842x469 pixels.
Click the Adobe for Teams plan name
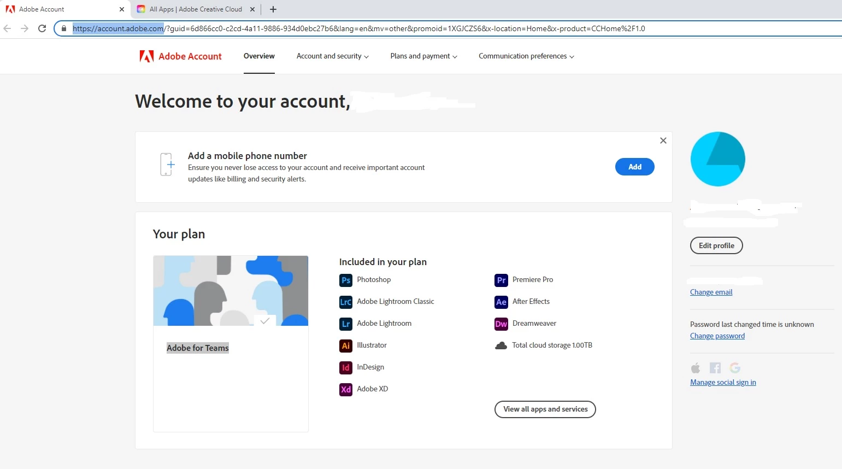click(x=198, y=348)
